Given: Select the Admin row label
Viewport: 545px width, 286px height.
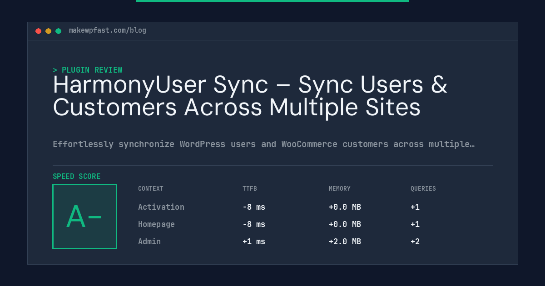Looking at the screenshot, I should pos(149,242).
